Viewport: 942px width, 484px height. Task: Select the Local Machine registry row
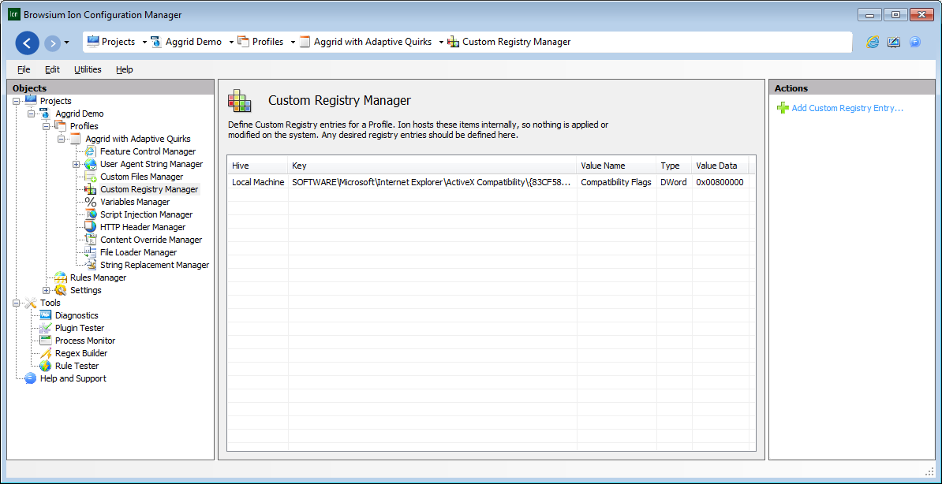coord(258,182)
